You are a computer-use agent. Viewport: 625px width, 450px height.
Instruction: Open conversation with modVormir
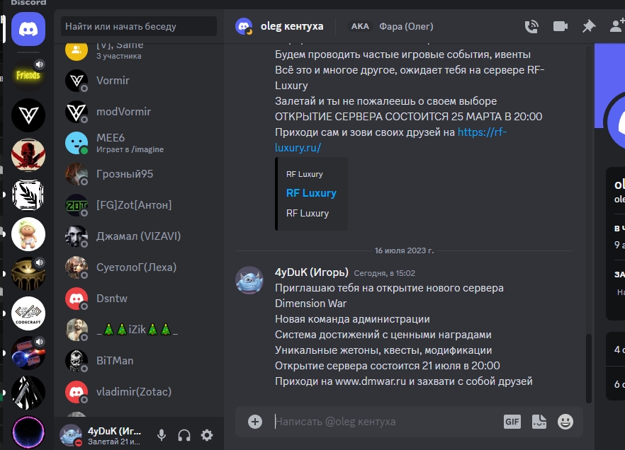[139, 111]
